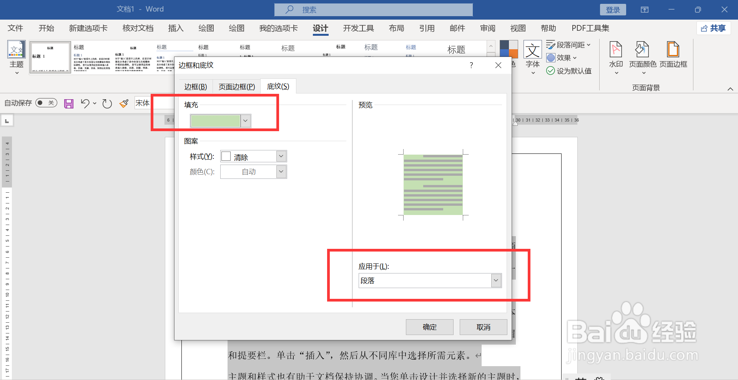This screenshot has width=738, height=380.
Task: Select the second style set thumbnail
Action: (92, 57)
